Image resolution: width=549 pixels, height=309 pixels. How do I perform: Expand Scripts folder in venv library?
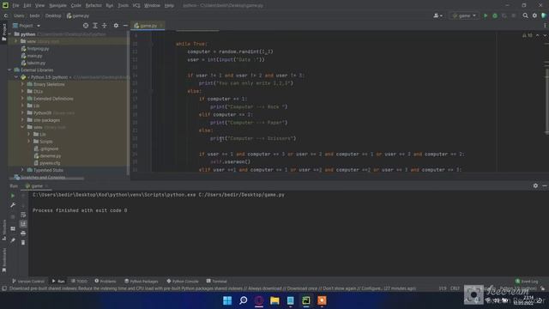tap(28, 141)
